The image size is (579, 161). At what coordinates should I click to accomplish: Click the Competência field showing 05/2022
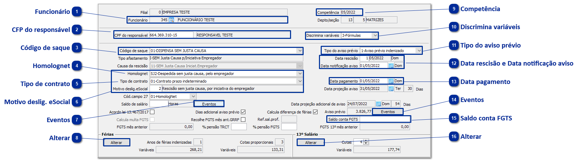pos(351,12)
